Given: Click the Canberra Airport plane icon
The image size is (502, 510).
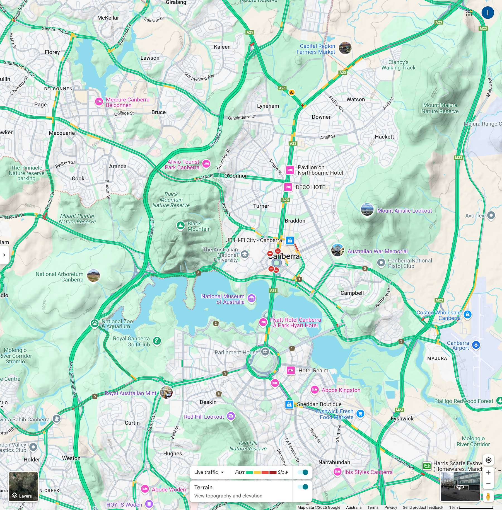Looking at the screenshot, I should pos(476,345).
